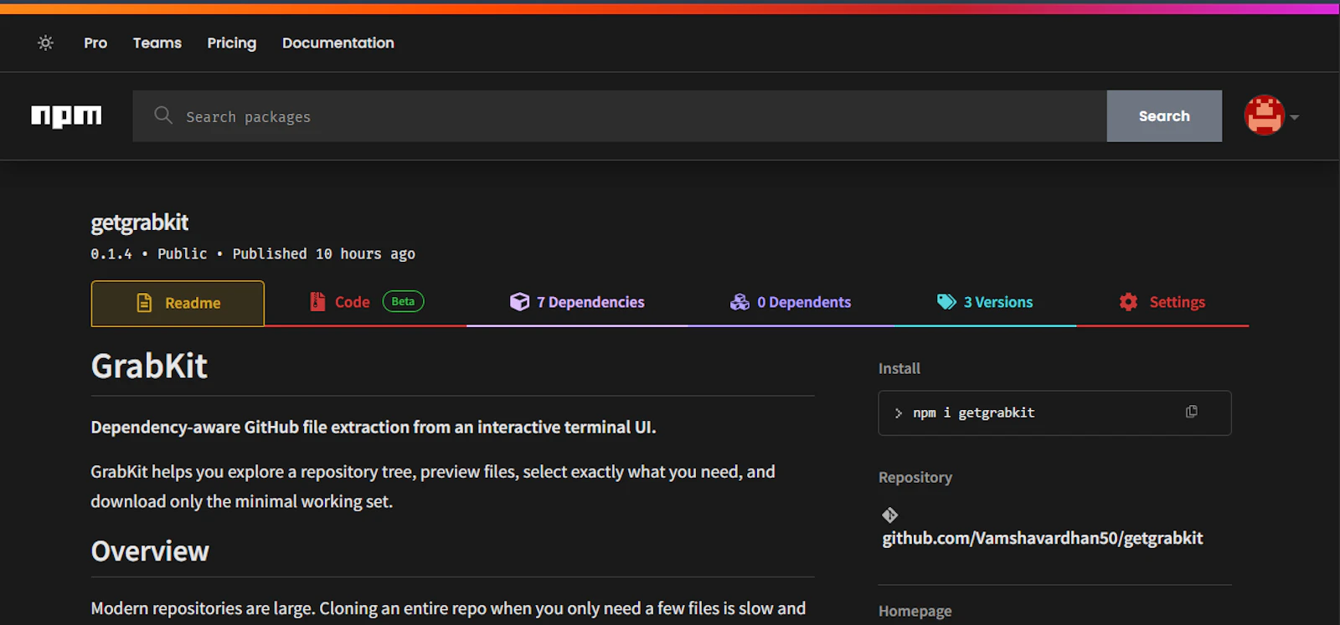Open the Documentation link
The width and height of the screenshot is (1340, 625).
click(x=338, y=43)
